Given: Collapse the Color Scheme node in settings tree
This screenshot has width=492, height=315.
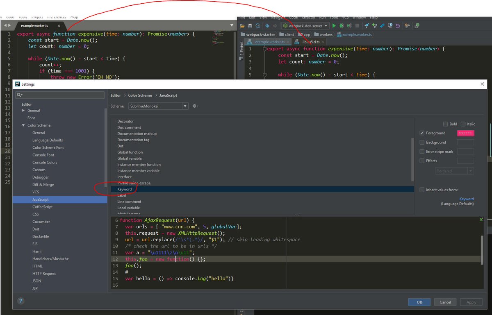Looking at the screenshot, I should pos(23,125).
